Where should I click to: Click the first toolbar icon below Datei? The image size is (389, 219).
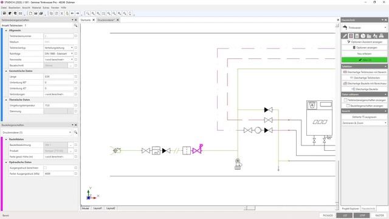[x=4, y=13]
